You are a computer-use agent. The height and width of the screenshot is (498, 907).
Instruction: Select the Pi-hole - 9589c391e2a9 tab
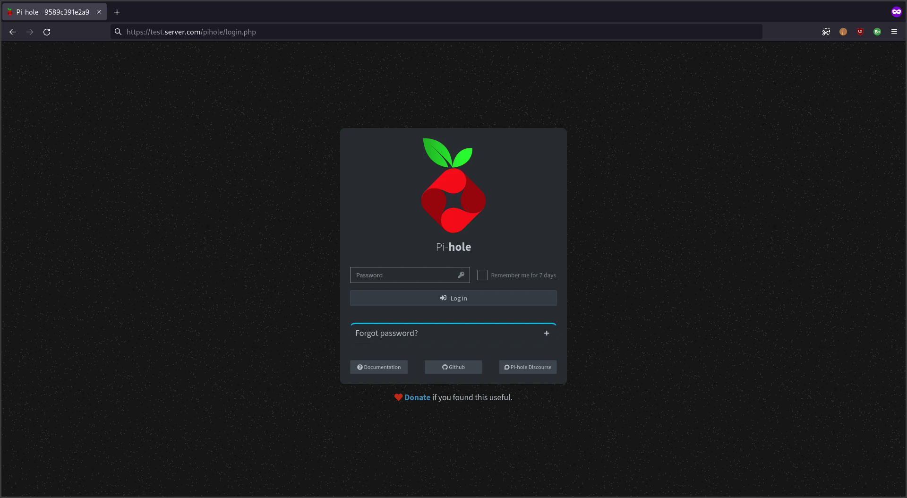[x=54, y=12]
